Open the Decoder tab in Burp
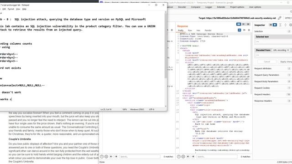 (182, 7)
